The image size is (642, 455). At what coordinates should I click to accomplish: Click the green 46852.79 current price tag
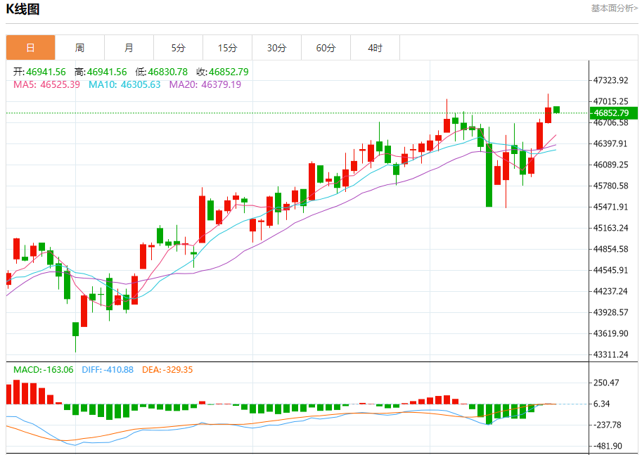coord(612,113)
